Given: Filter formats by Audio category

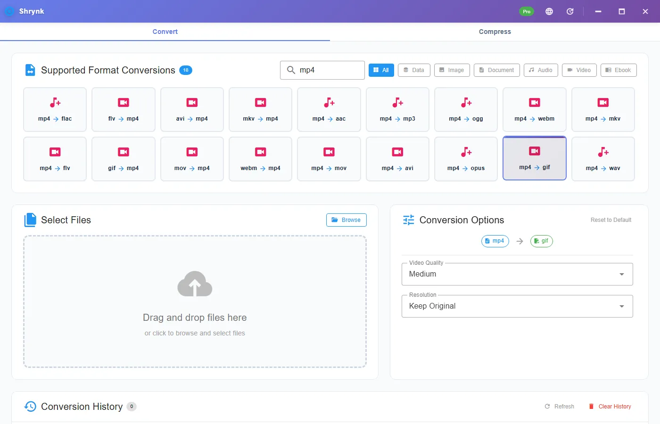Looking at the screenshot, I should click(x=541, y=70).
